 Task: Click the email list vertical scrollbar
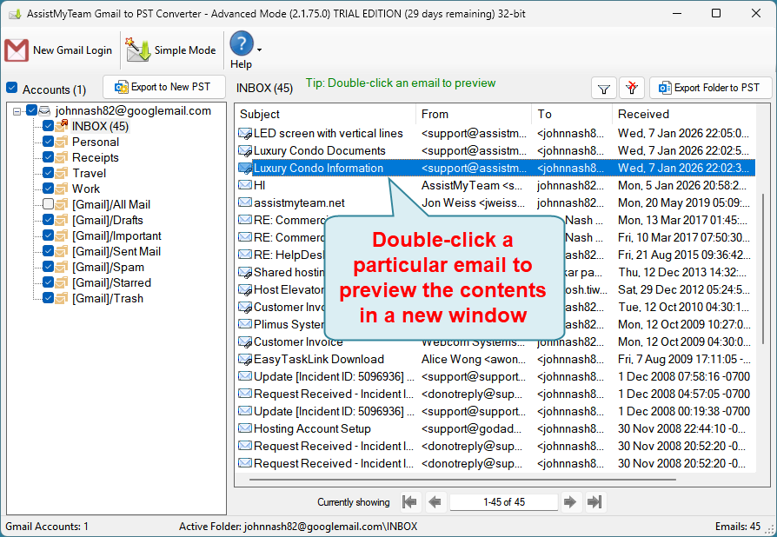762,270
